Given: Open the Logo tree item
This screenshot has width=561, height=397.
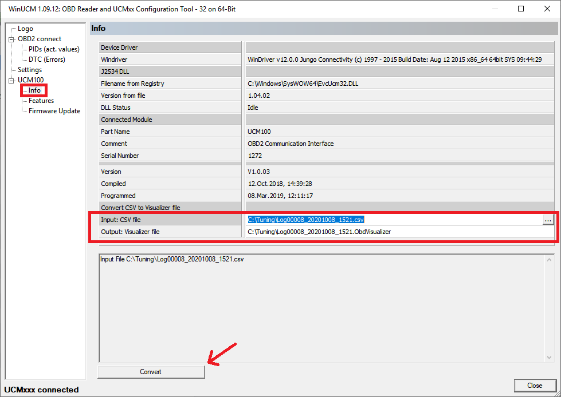Looking at the screenshot, I should [x=25, y=29].
